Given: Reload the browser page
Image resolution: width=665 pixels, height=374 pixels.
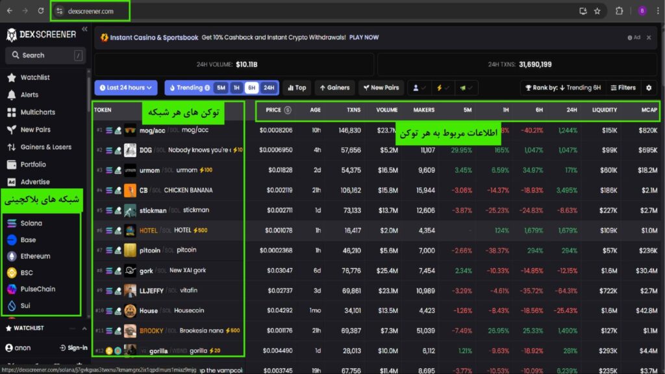Looking at the screenshot, I should tap(41, 11).
